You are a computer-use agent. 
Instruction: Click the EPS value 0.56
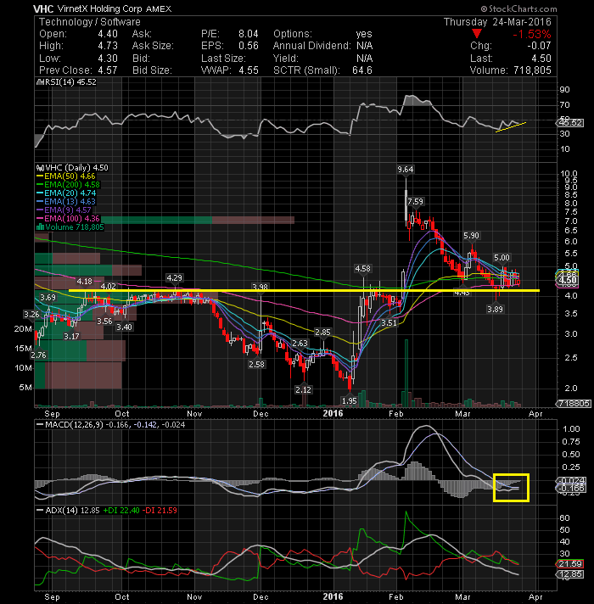(248, 46)
